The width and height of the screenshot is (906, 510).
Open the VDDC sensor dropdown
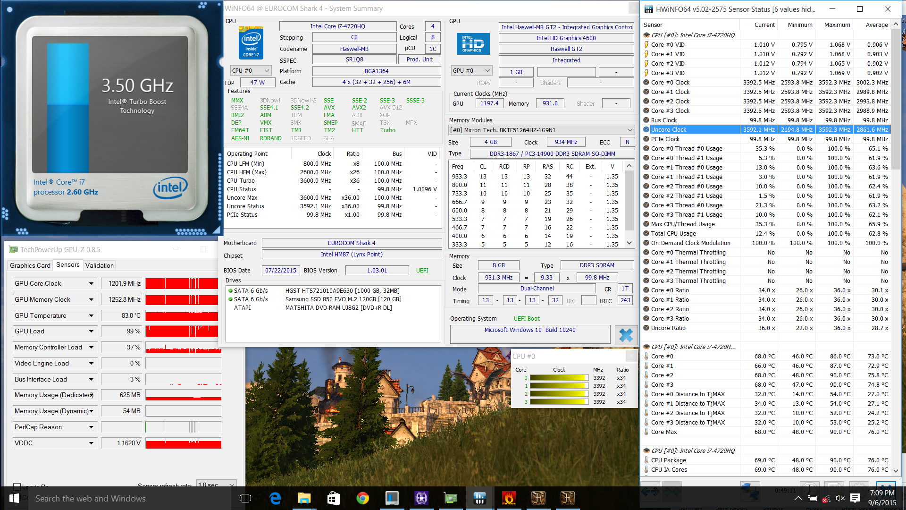click(91, 443)
